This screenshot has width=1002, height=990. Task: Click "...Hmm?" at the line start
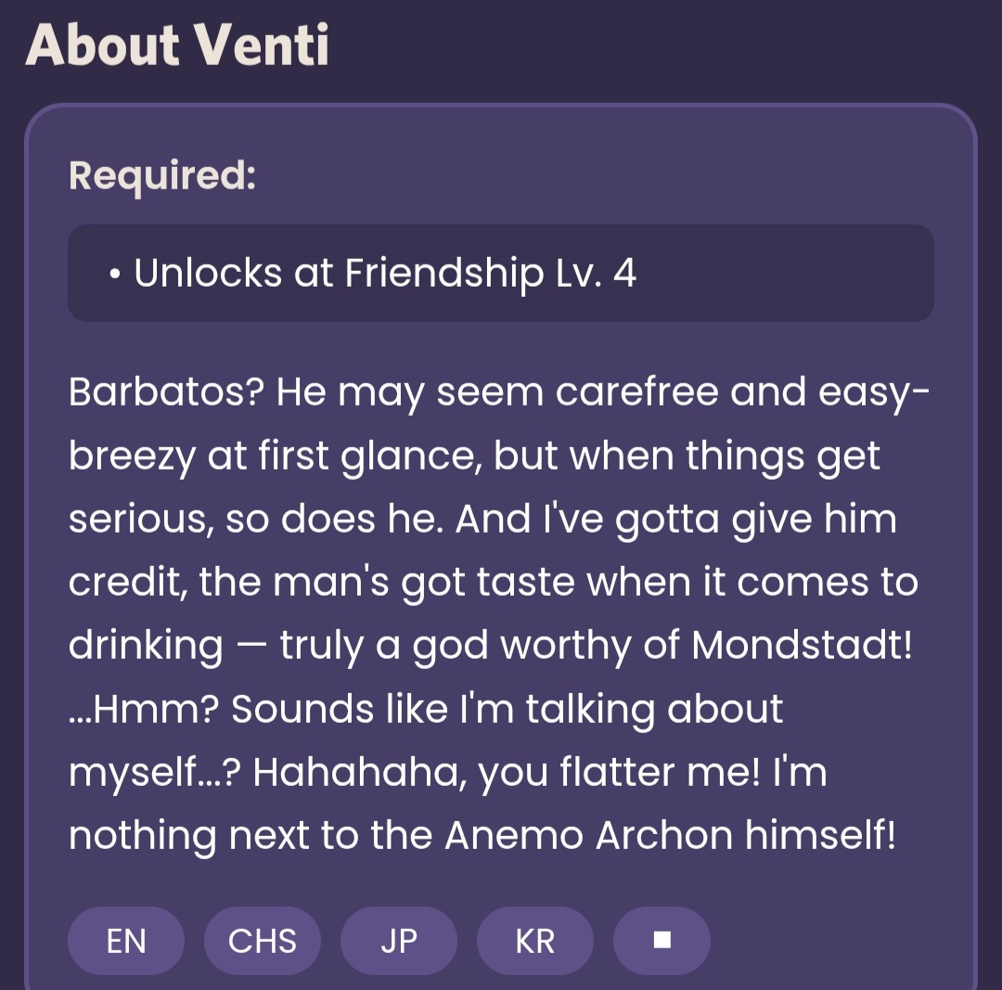pyautogui.click(x=143, y=708)
